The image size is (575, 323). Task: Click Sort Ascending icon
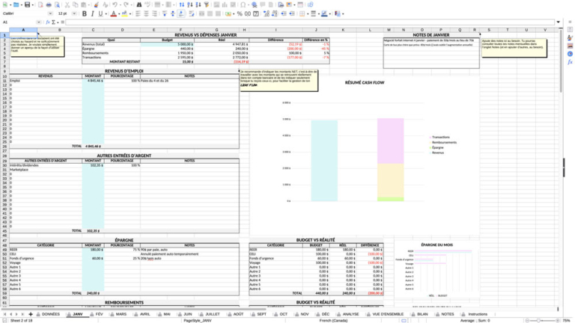pyautogui.click(x=190, y=4)
